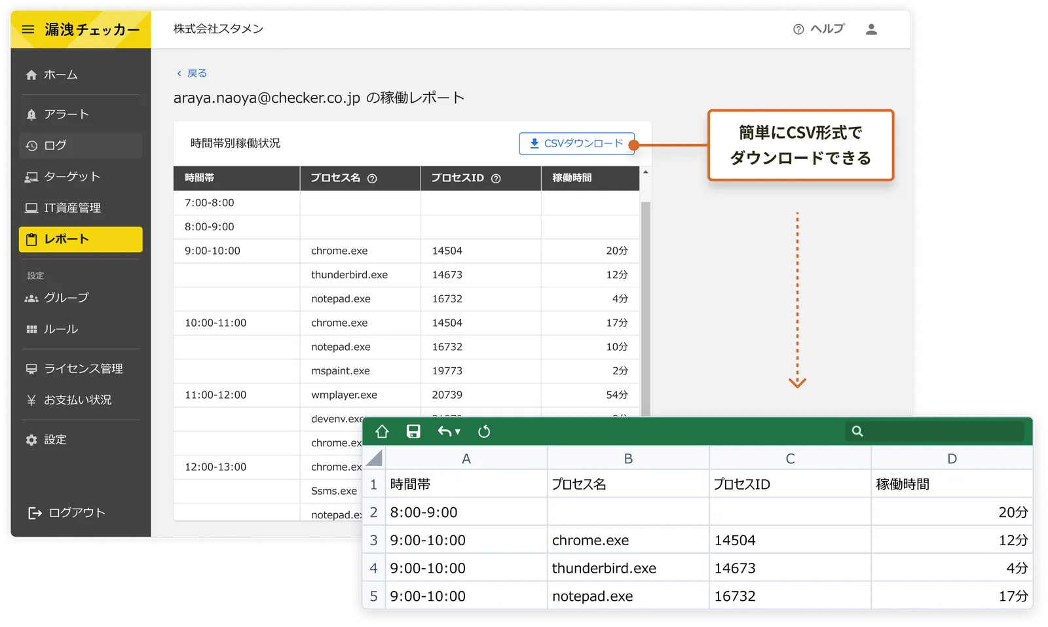The width and height of the screenshot is (1048, 627).
Task: Click the 戻る back link
Action: [x=192, y=73]
